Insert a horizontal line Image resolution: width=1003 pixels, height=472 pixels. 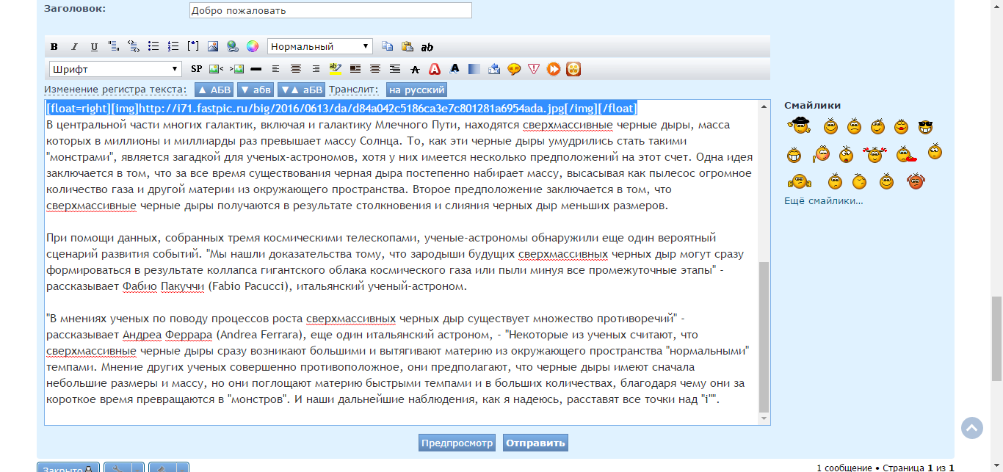coord(256,69)
